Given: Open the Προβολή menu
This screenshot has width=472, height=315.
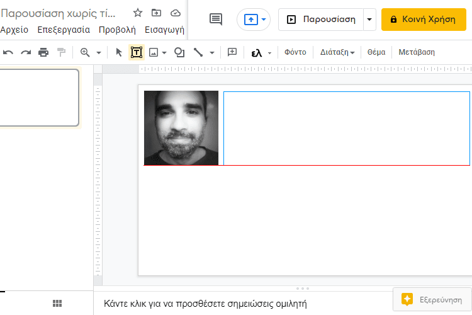Looking at the screenshot, I should 117,30.
